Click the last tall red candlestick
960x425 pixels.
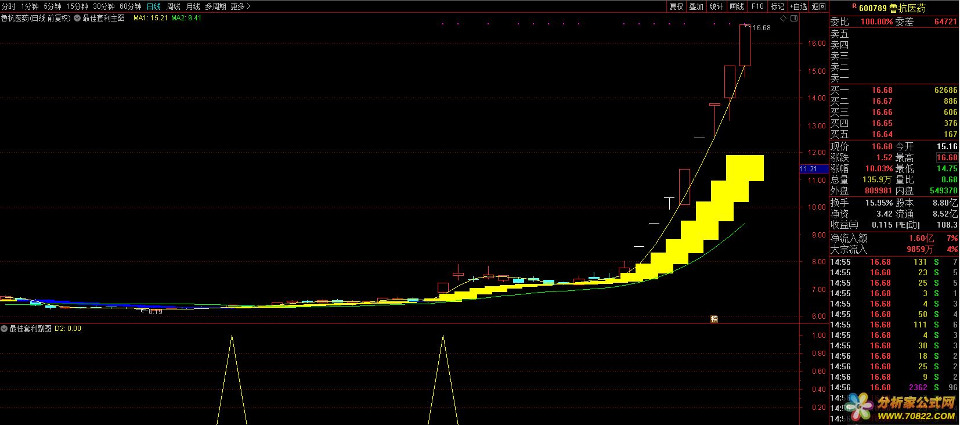point(745,45)
